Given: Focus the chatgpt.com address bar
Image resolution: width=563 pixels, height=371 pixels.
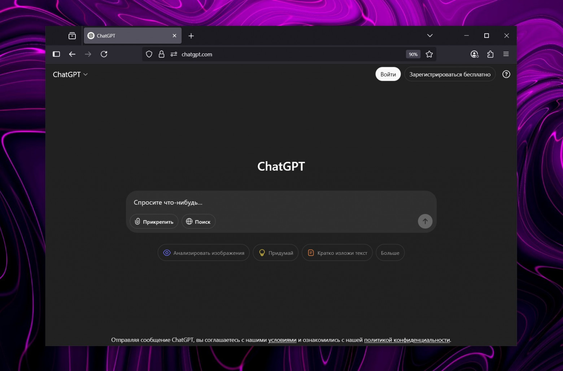Looking at the screenshot, I should pyautogui.click(x=289, y=54).
